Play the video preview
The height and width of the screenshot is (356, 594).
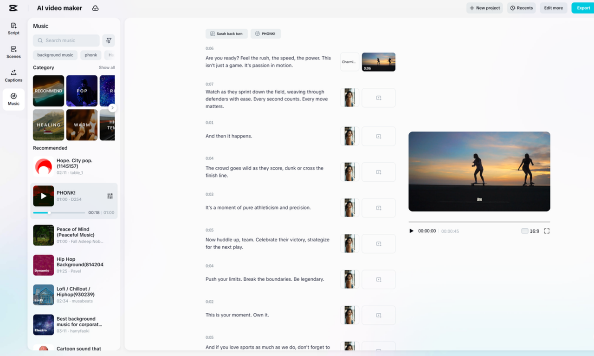click(411, 231)
